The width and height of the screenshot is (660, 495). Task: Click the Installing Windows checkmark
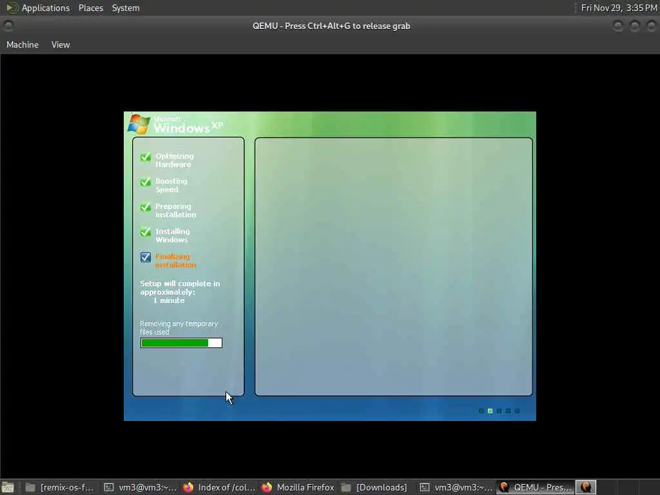pos(146,232)
